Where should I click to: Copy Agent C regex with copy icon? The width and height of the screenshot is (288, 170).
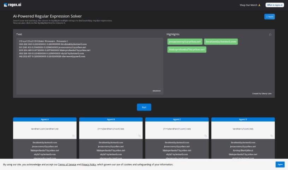coord(205,136)
